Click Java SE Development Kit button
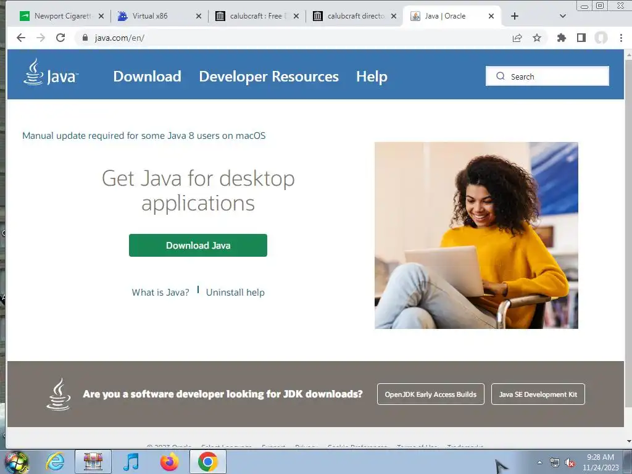The image size is (632, 474). tap(538, 394)
